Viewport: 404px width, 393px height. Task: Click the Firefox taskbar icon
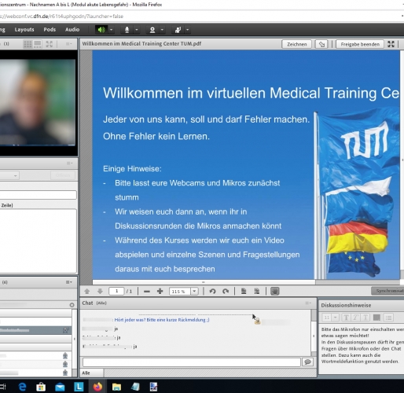click(x=97, y=387)
